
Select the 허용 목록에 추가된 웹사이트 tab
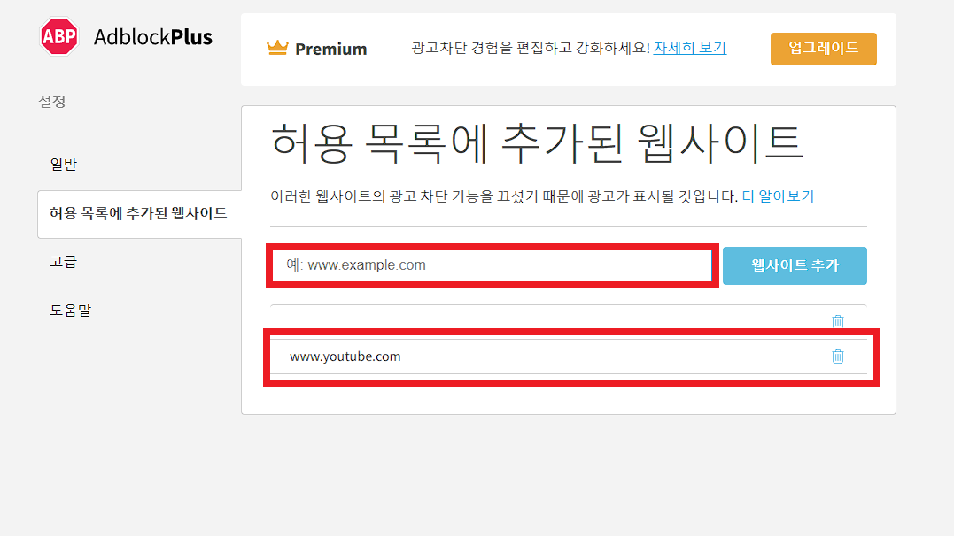pos(139,213)
